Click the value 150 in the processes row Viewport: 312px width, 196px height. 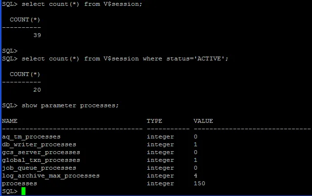(x=199, y=183)
